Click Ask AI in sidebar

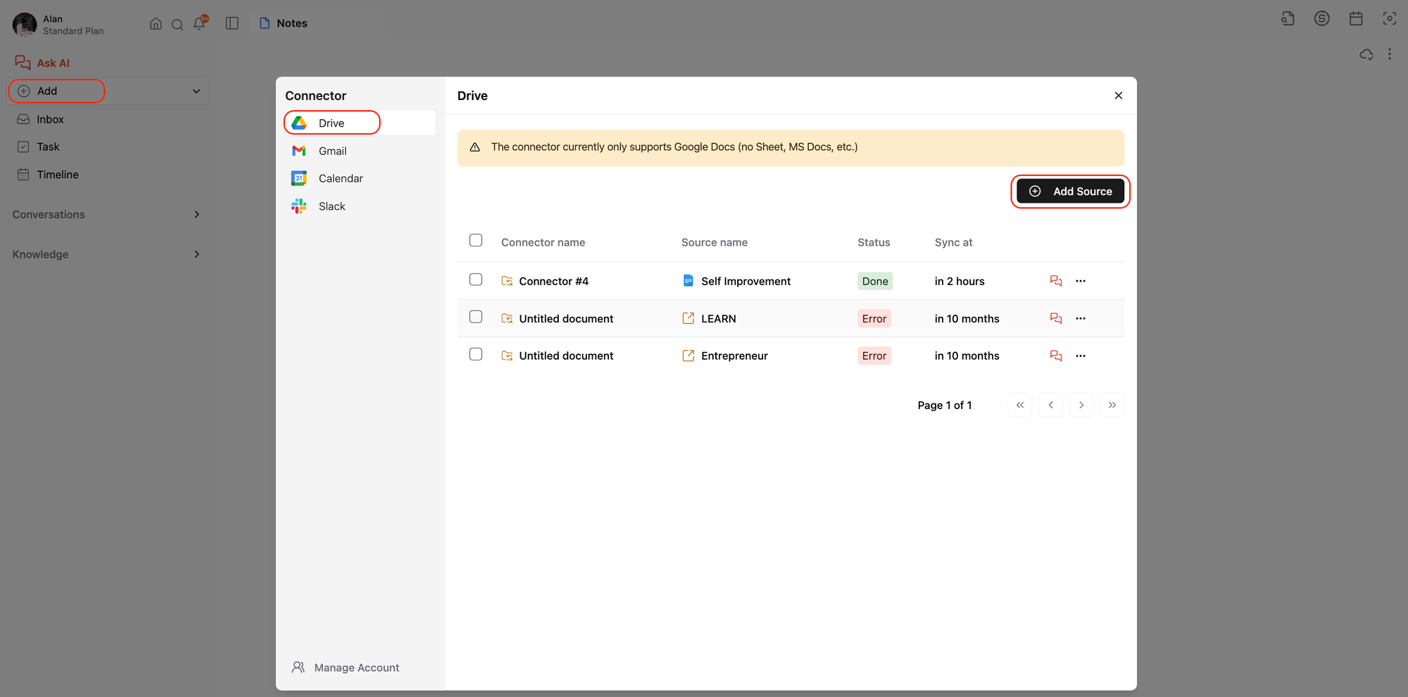tap(42, 63)
